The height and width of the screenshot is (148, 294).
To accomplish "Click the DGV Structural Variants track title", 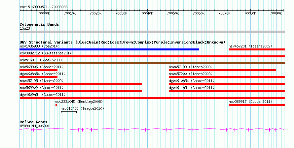I will (123, 42).
